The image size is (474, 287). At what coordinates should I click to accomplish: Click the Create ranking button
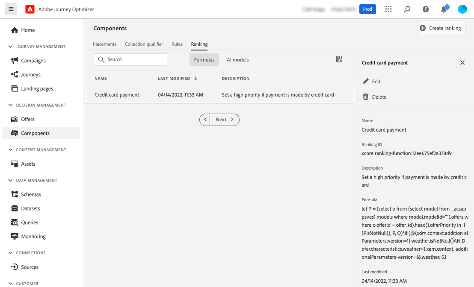point(441,28)
